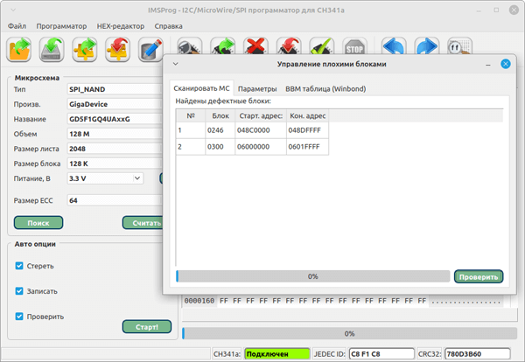Open the HEX-редактор menu
The width and height of the screenshot is (525, 362).
pyautogui.click(x=121, y=25)
